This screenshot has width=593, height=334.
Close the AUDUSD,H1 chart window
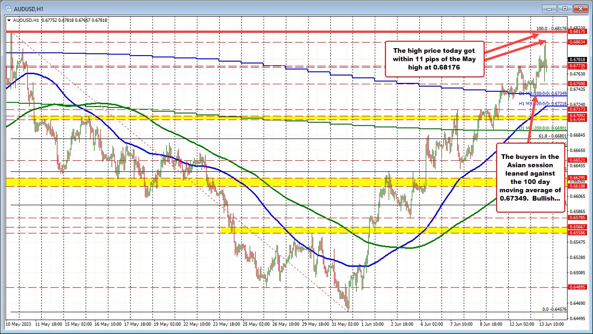point(580,8)
